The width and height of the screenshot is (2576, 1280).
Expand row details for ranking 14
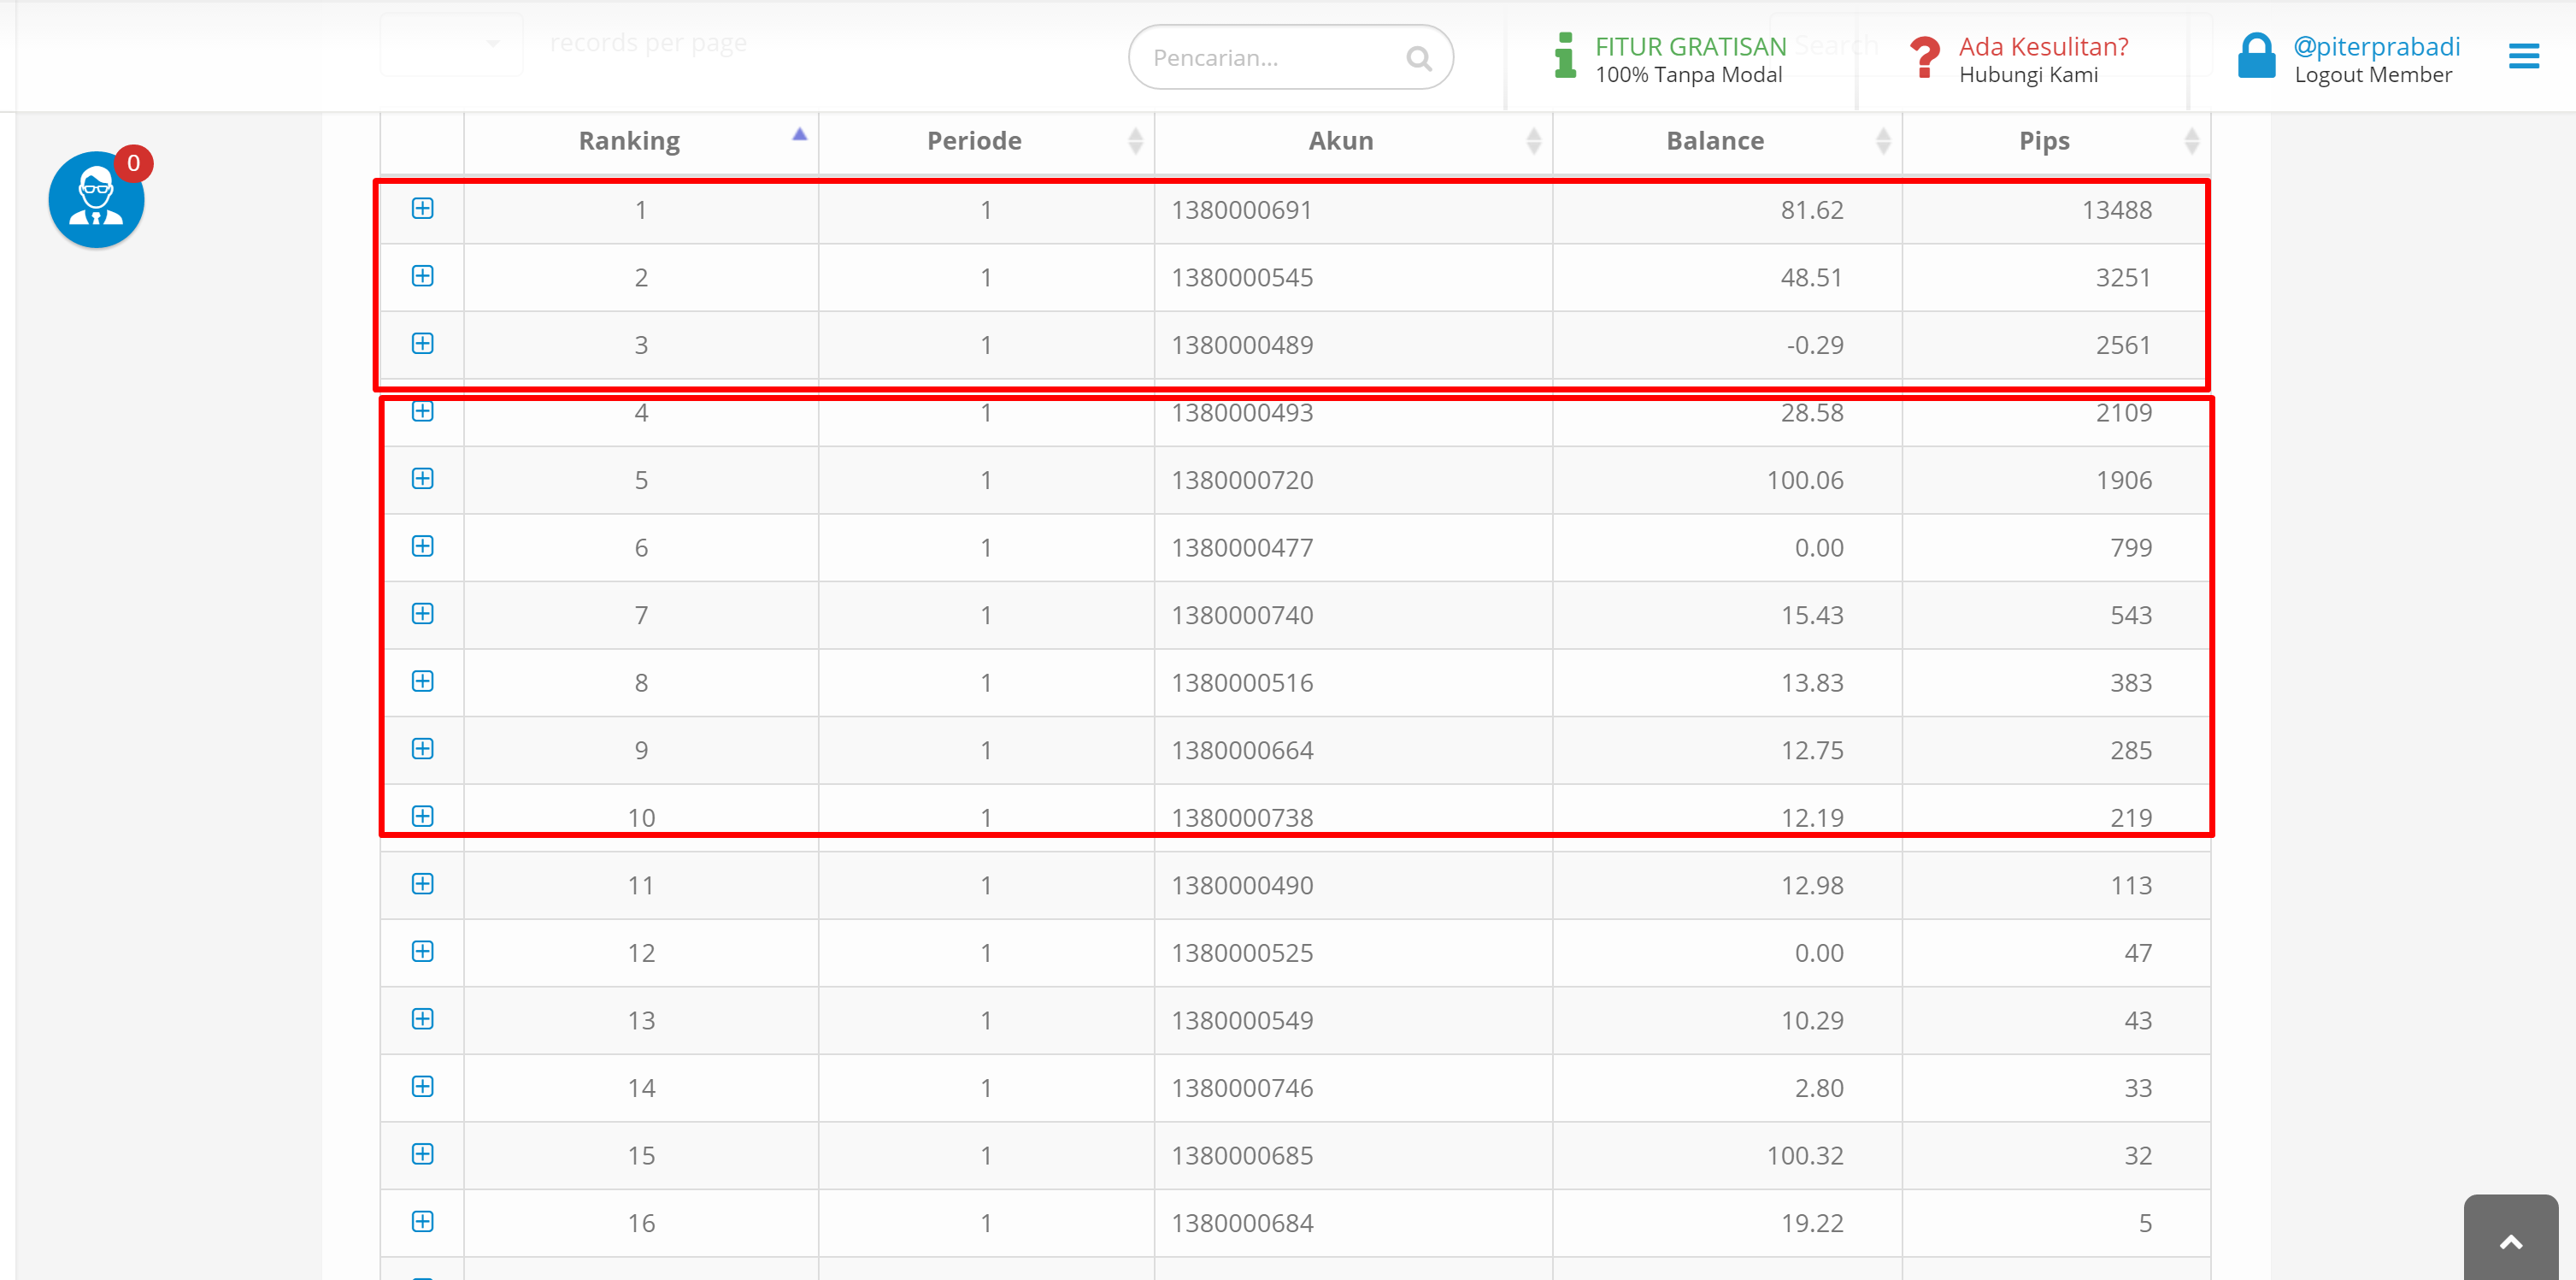[422, 1087]
